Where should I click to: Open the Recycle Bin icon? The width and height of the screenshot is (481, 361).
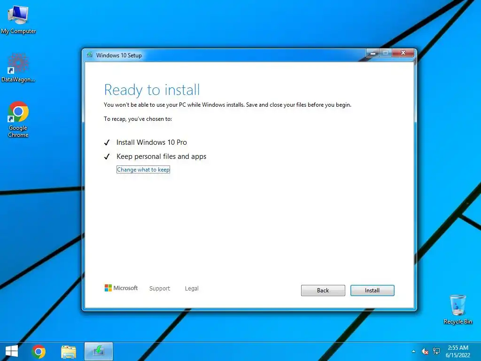point(458,309)
